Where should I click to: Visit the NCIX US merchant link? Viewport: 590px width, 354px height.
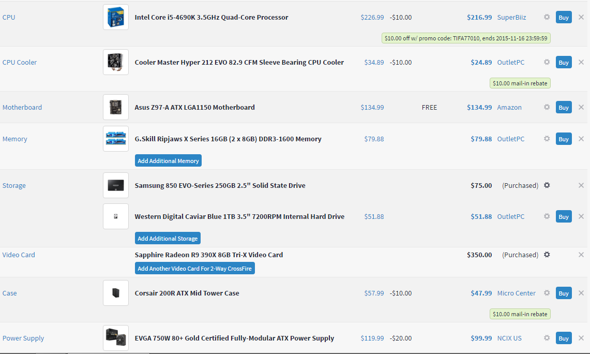point(509,338)
